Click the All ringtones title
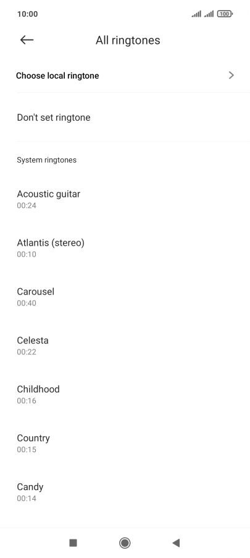Image resolution: width=250 pixels, height=558 pixels. point(128,40)
